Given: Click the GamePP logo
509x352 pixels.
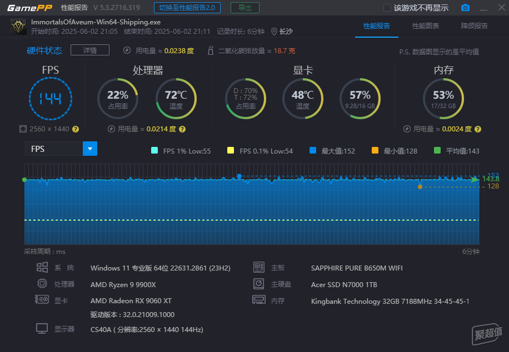Looking at the screenshot, I should (30, 8).
